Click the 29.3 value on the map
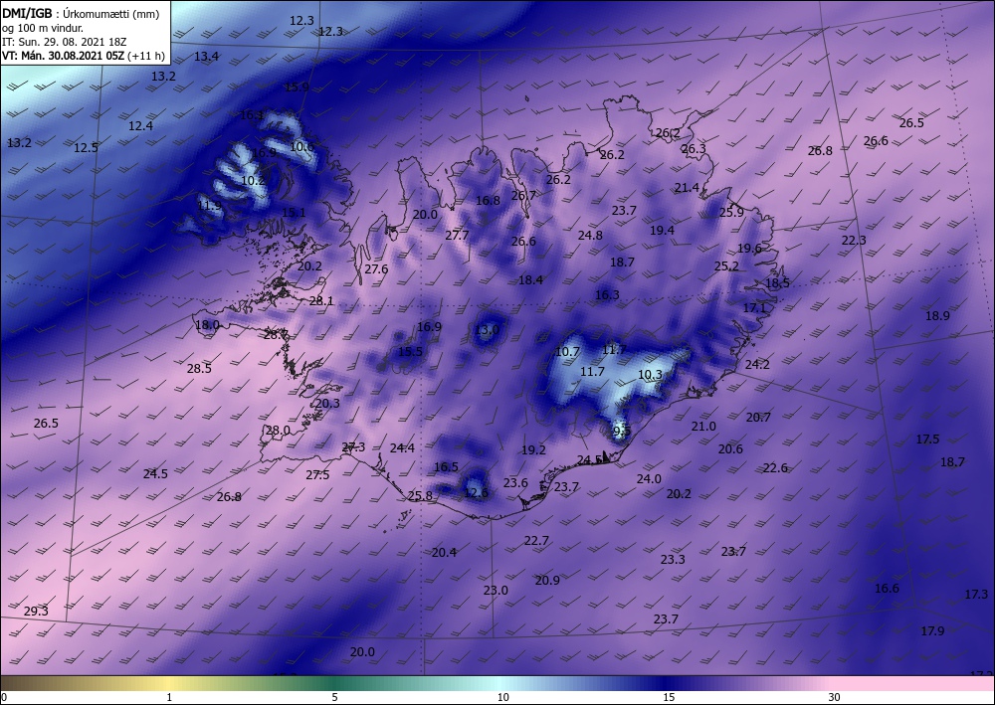Screen dimensions: 995x705 click(x=36, y=612)
